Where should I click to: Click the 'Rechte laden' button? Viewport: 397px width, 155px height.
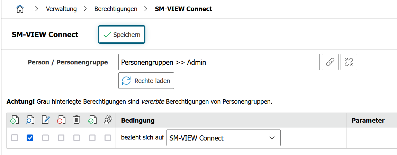tap(146, 81)
